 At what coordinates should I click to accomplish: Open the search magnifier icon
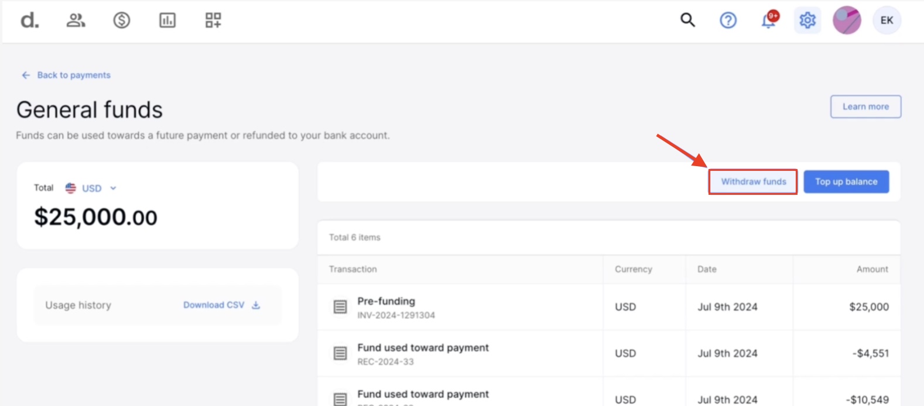click(687, 20)
